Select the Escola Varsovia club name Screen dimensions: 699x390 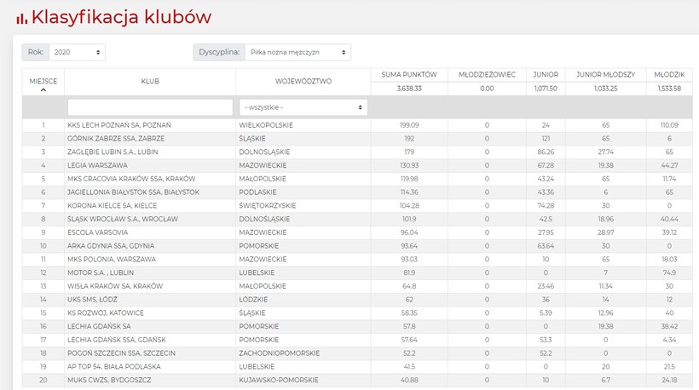pyautogui.click(x=98, y=232)
